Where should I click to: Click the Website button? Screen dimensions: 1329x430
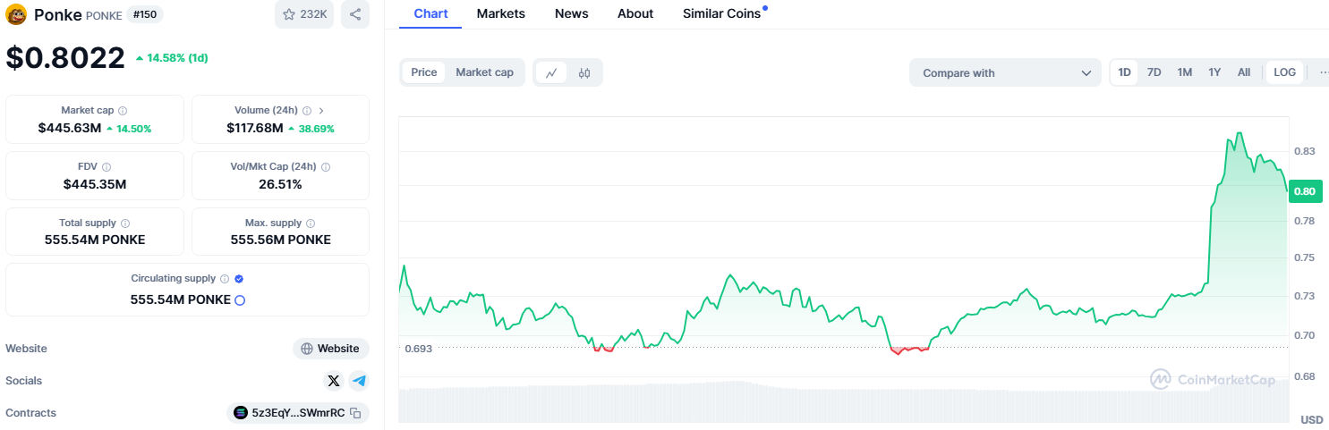coord(330,349)
